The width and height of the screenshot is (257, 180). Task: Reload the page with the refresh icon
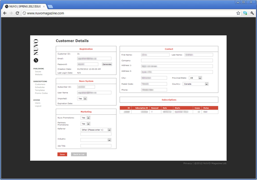point(17,13)
